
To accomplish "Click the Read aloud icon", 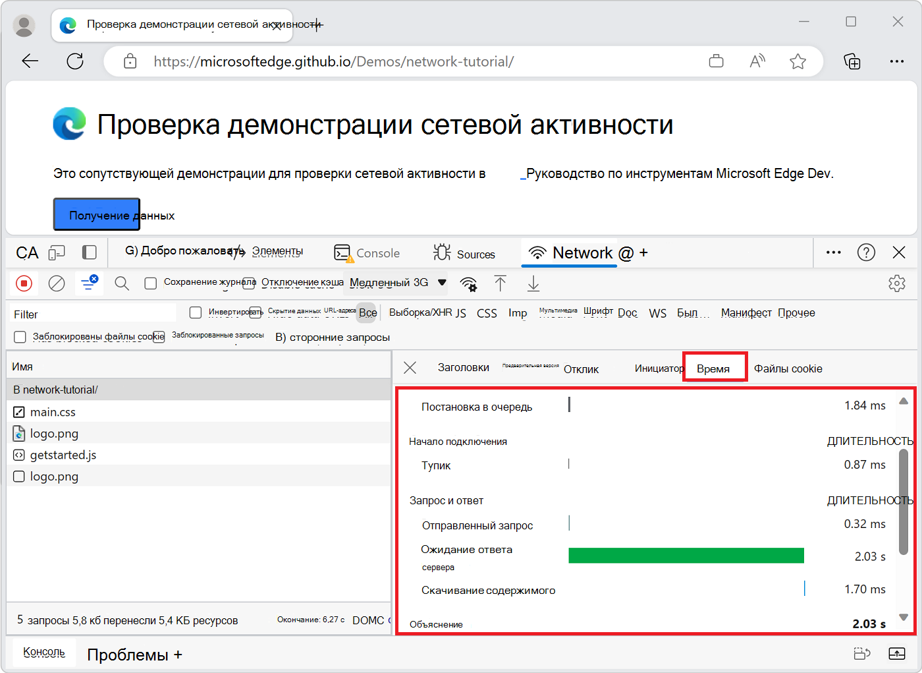I will (x=757, y=61).
